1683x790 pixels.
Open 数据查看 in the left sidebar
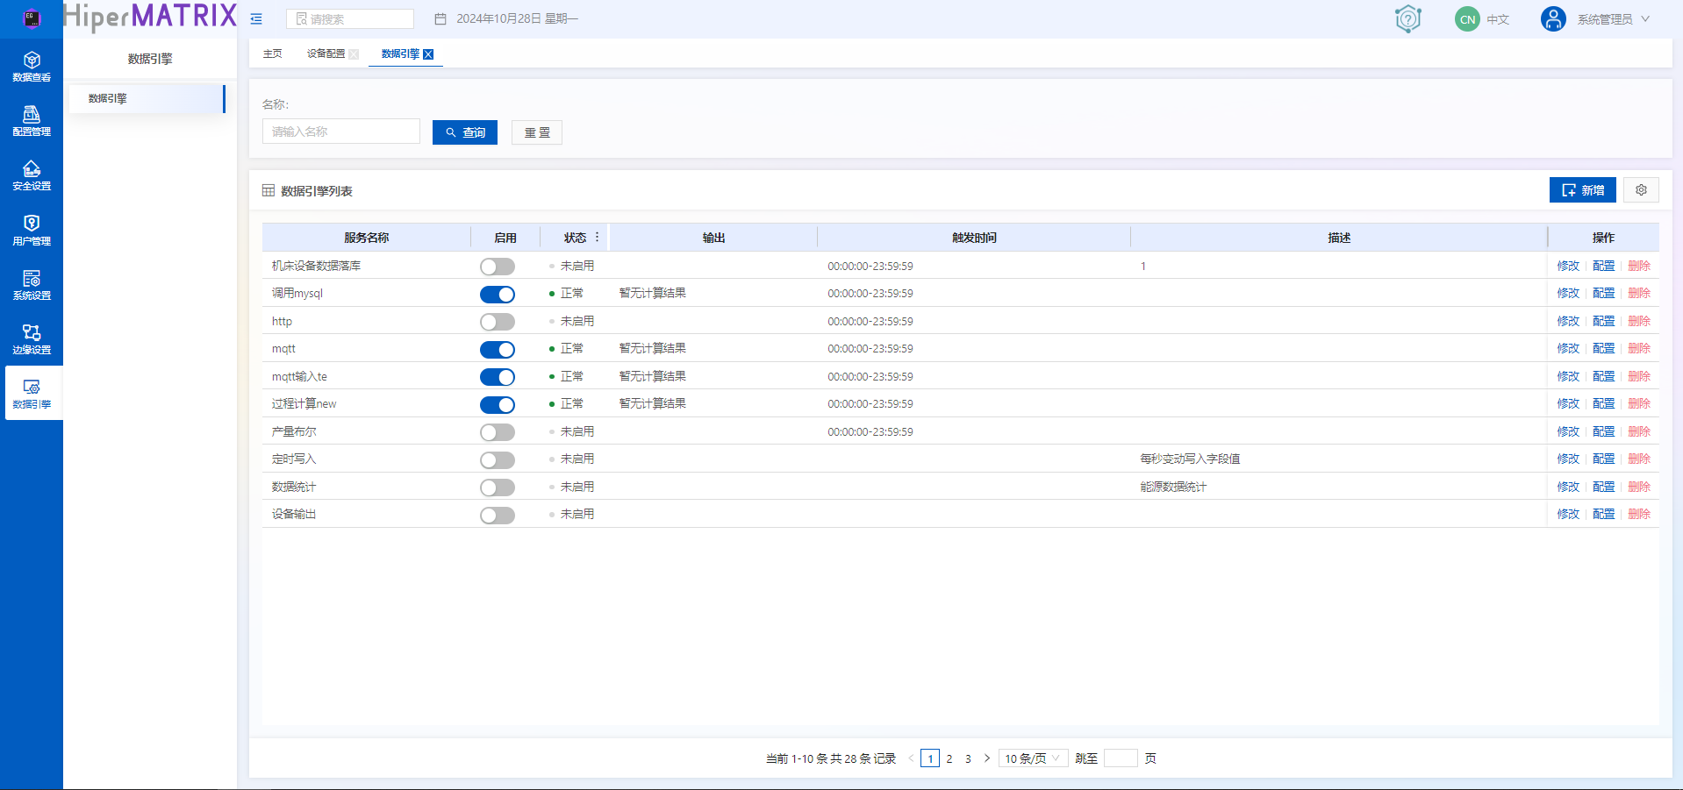coord(32,67)
